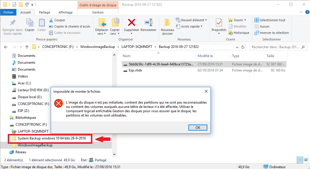The height and width of the screenshot is (169, 310).
Task: Switch to Accueil tab
Action: coord(26,12)
